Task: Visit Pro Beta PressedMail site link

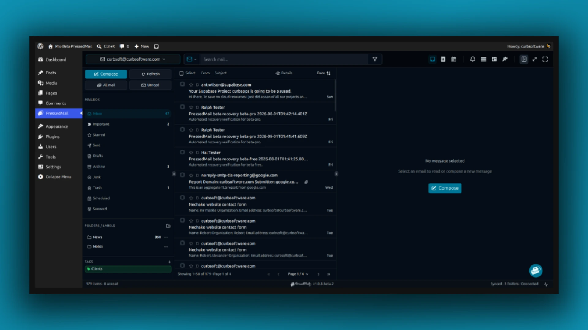Action: [x=70, y=46]
